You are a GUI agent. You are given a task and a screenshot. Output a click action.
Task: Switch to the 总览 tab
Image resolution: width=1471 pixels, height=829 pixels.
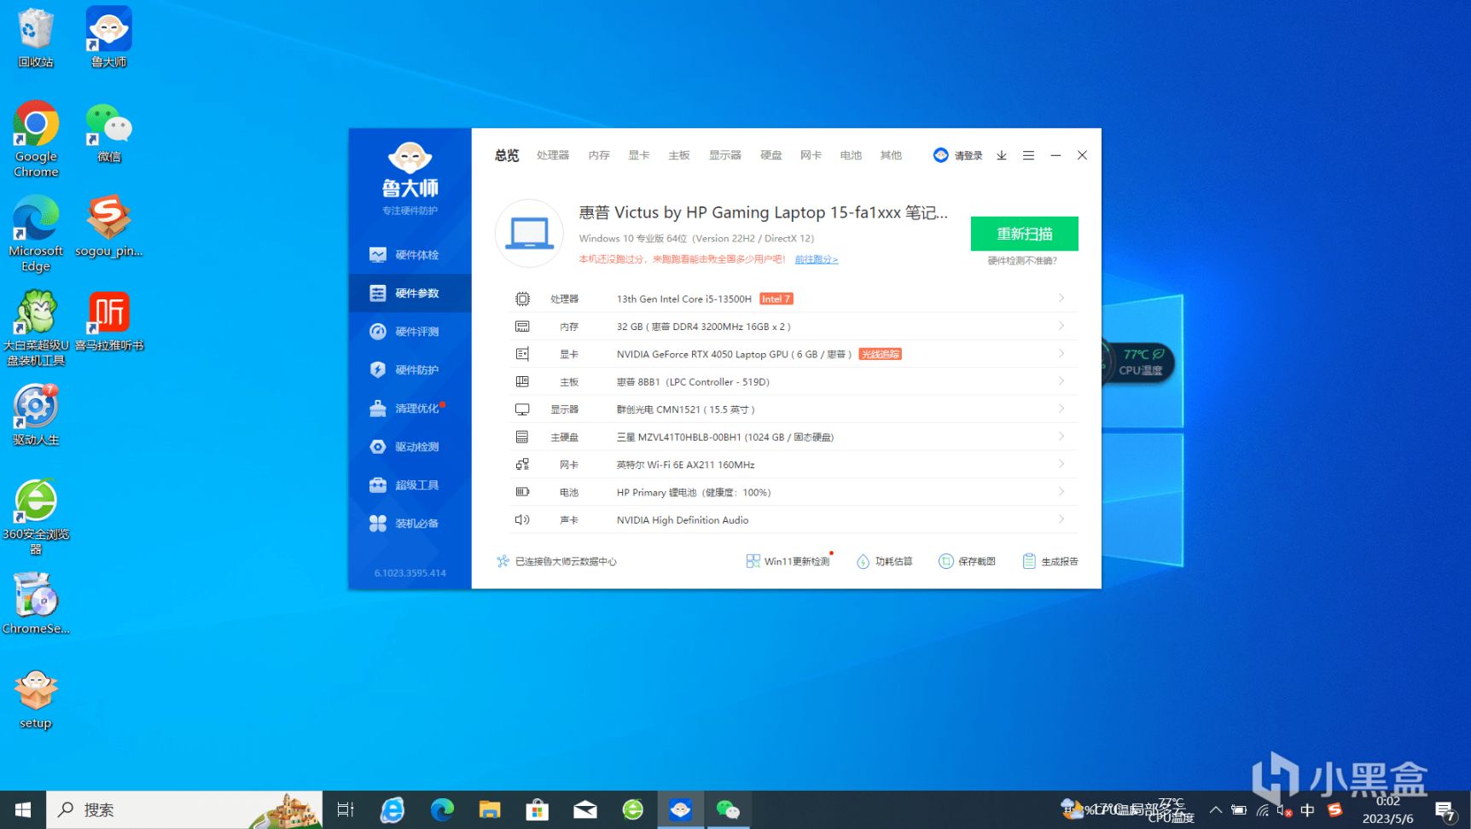pos(507,155)
